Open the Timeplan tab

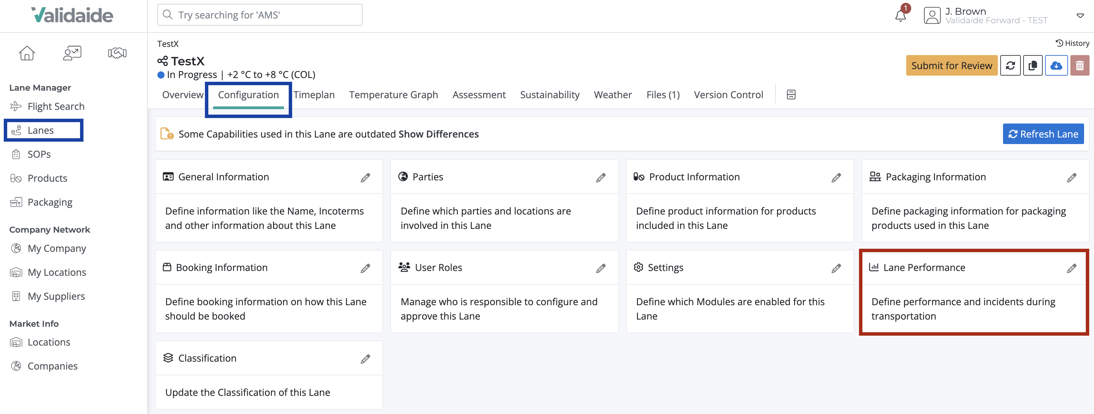314,95
